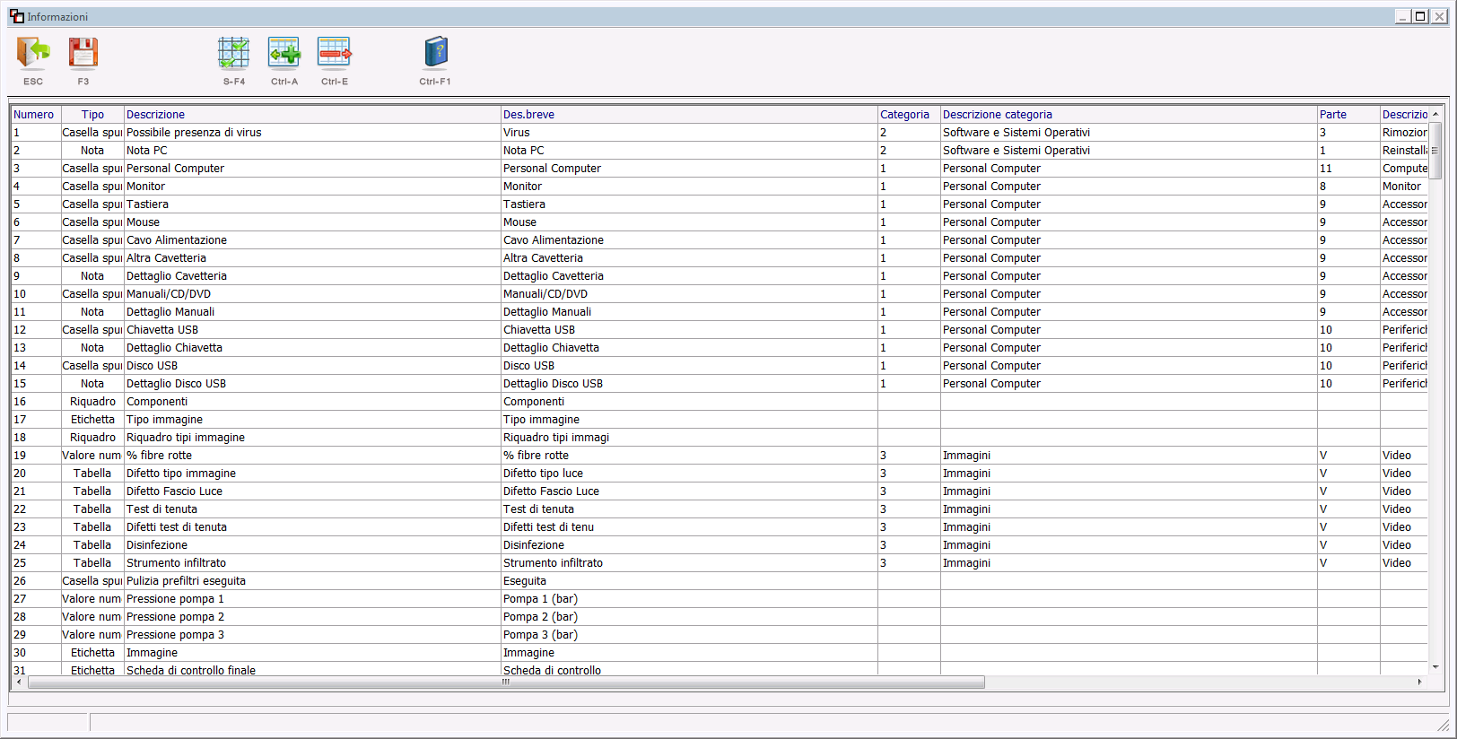This screenshot has height=739, width=1457.
Task: Select 'Strumento infiltrato' in Descrizione column
Action: coord(312,563)
